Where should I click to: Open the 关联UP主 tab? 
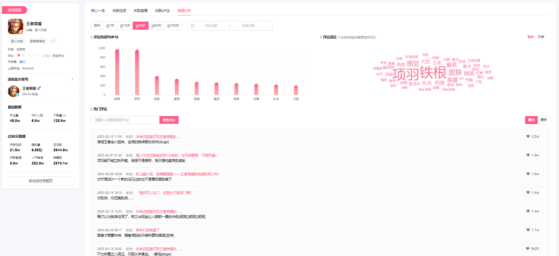(x=162, y=11)
